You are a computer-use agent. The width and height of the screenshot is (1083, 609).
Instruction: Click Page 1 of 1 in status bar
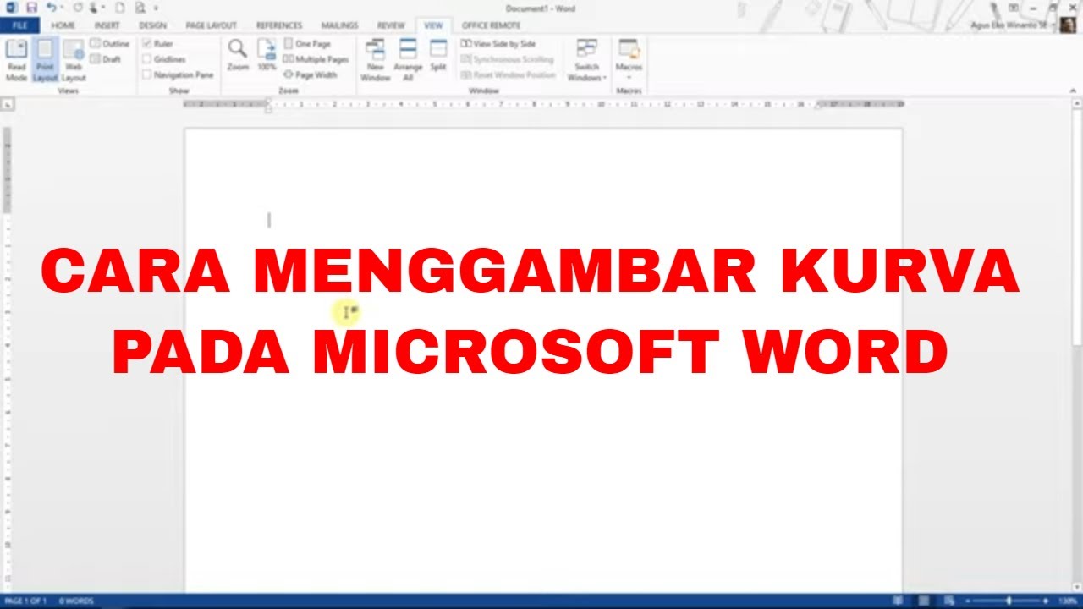coord(26,601)
